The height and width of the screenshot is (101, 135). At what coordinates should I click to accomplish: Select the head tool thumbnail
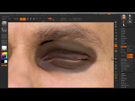point(124,17)
